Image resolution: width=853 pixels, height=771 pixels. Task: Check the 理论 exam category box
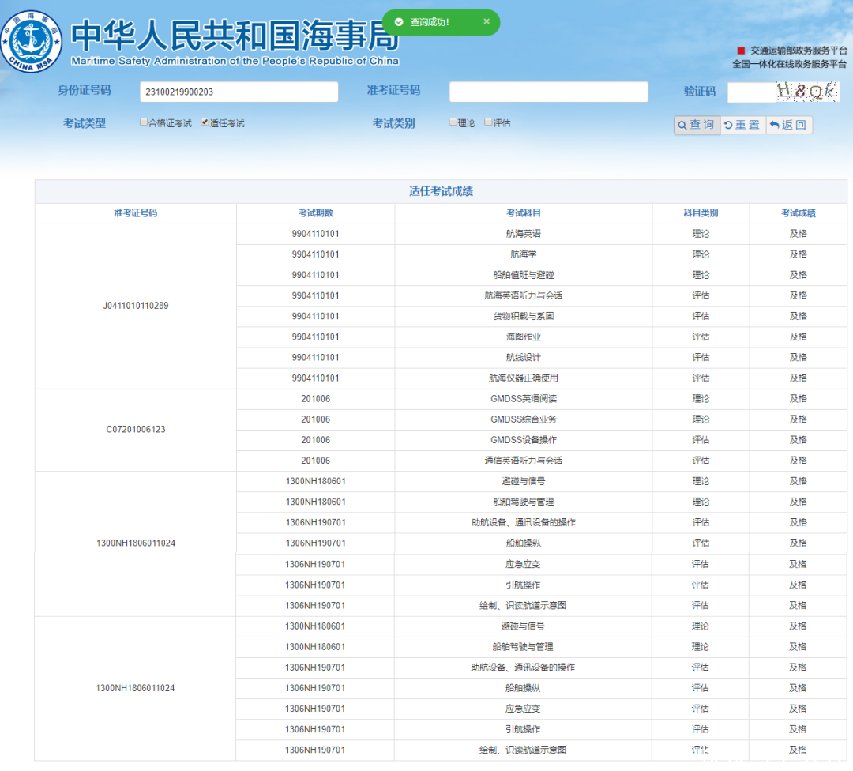tap(453, 122)
